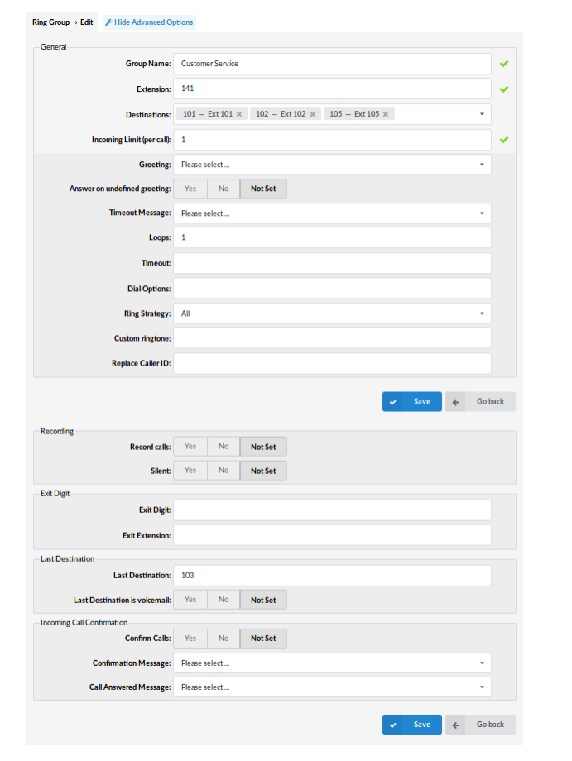Go to Ring Group breadcrumb

[50, 22]
